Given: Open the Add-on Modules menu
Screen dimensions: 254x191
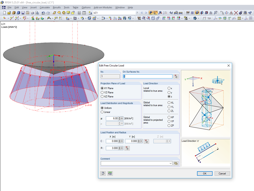Looking at the screenshot, I should tap(103, 7).
